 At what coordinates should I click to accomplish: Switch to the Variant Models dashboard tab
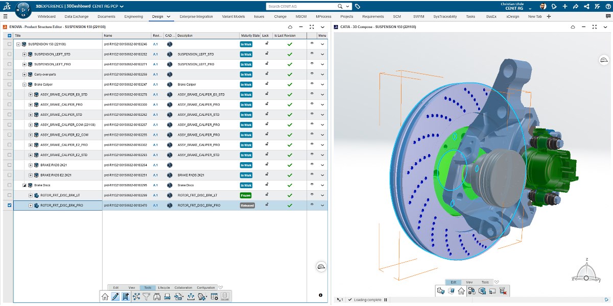pyautogui.click(x=234, y=16)
